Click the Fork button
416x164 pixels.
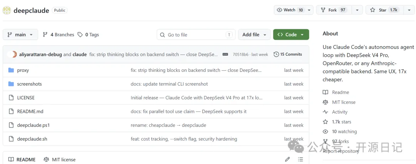coord(334,10)
